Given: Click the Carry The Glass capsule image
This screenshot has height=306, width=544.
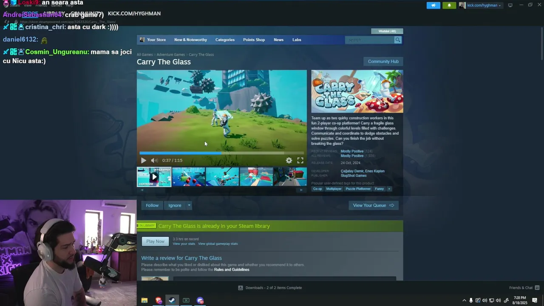Looking at the screenshot, I should (x=357, y=91).
